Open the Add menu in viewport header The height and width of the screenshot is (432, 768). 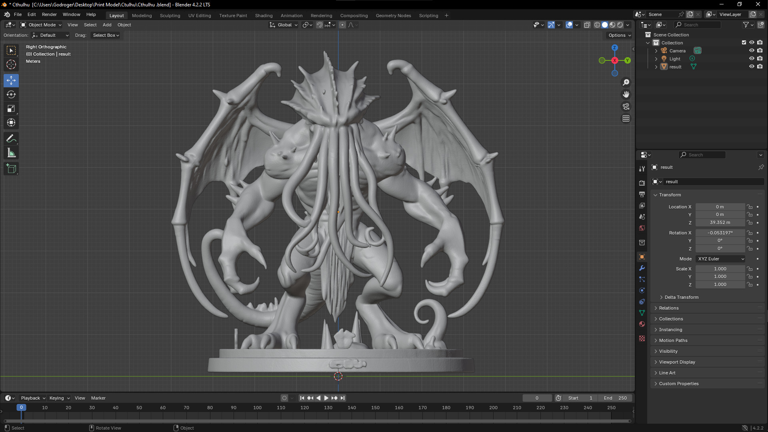click(107, 25)
